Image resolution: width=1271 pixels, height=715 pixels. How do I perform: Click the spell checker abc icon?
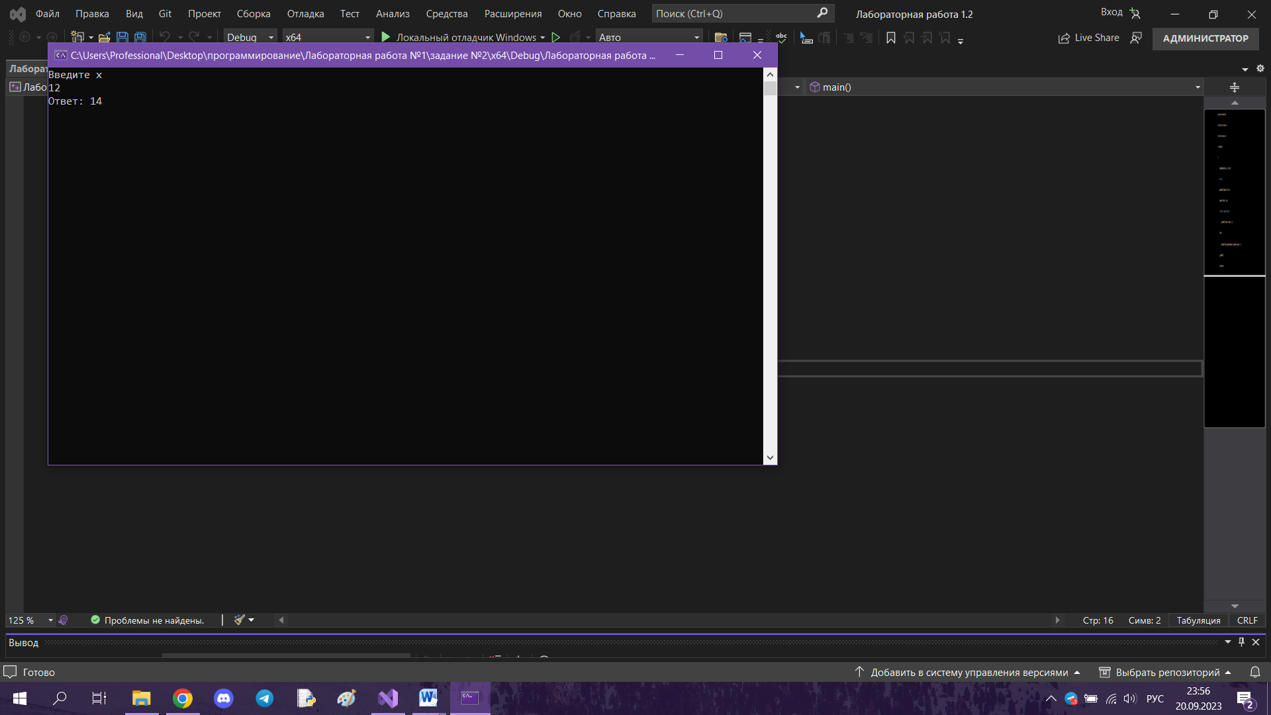point(781,38)
